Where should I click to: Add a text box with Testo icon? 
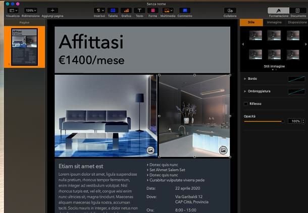coord(139,11)
